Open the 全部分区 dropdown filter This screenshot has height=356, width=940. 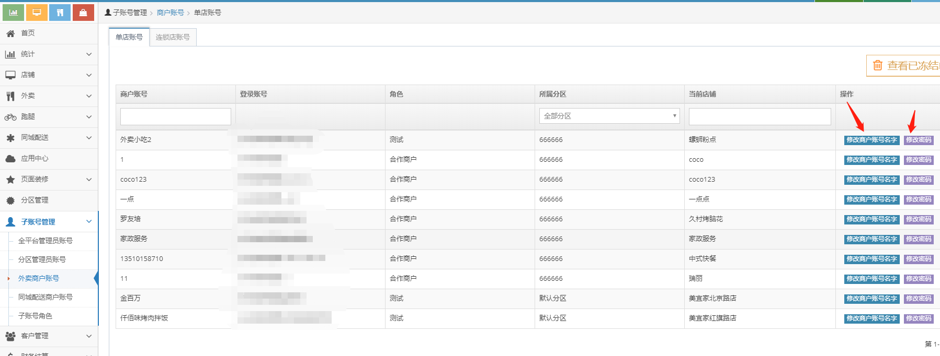[x=609, y=116]
